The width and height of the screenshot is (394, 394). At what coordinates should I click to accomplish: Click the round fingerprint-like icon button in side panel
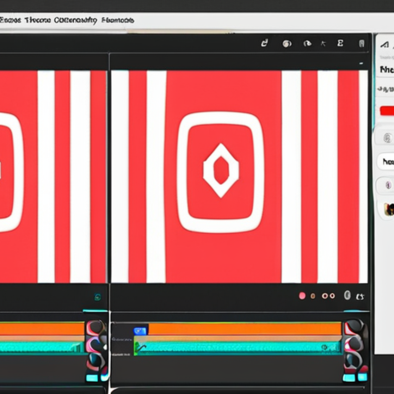[x=387, y=138]
